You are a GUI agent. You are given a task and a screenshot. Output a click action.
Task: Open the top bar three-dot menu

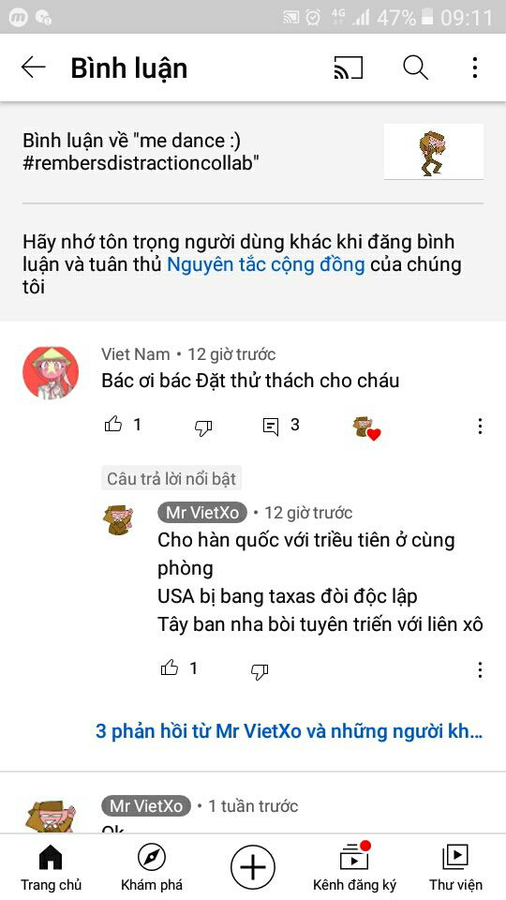pyautogui.click(x=475, y=67)
